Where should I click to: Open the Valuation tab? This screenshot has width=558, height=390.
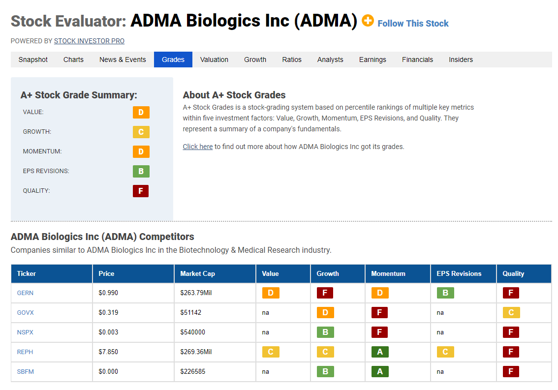point(214,60)
